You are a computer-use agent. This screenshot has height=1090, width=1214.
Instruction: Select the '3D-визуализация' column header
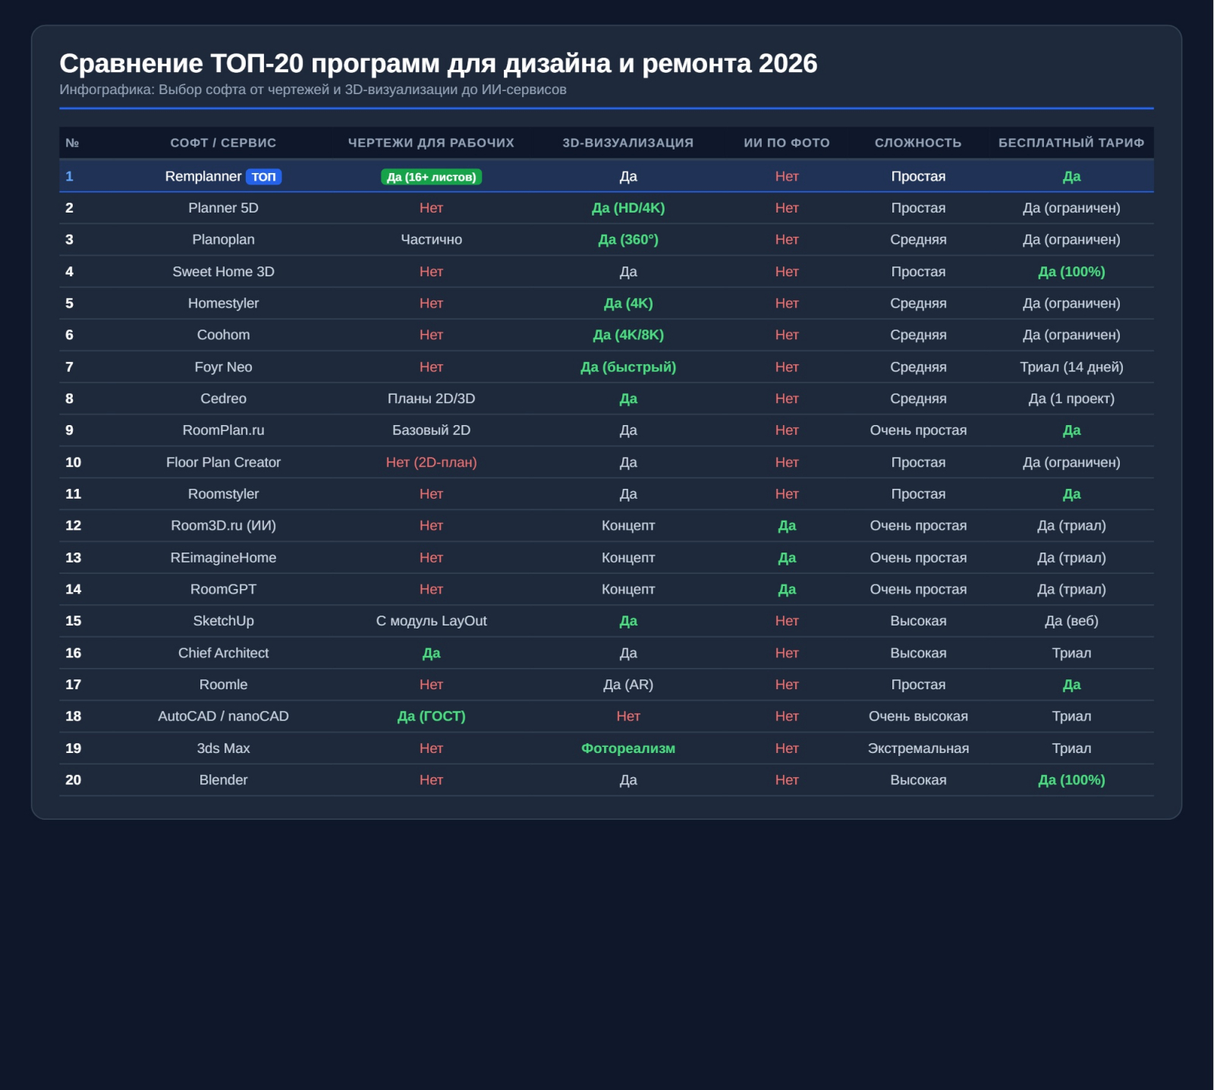point(628,143)
